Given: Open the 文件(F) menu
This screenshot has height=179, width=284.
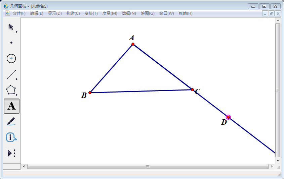Looking at the screenshot, I should [19, 13].
